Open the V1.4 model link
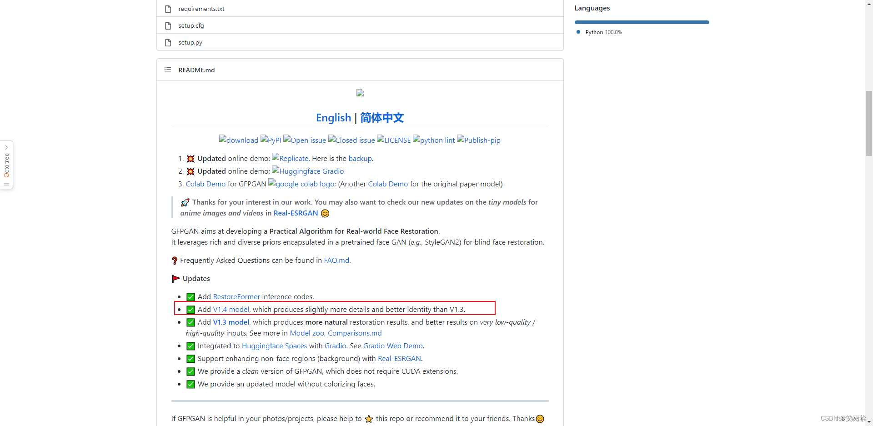Viewport: 873px width, 426px height. point(231,309)
